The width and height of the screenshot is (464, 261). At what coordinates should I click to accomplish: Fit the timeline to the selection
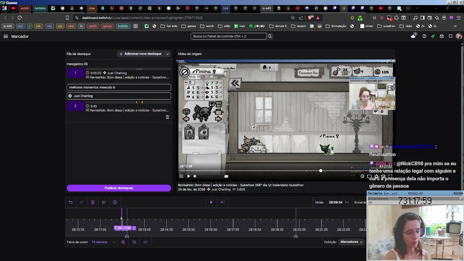point(145,242)
